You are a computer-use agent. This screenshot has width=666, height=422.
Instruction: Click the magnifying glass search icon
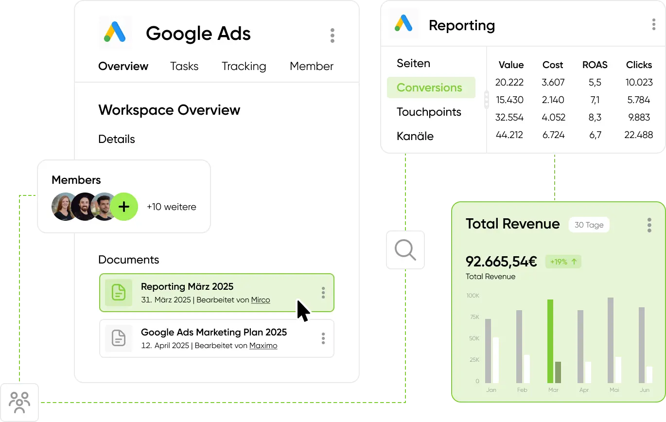click(405, 250)
